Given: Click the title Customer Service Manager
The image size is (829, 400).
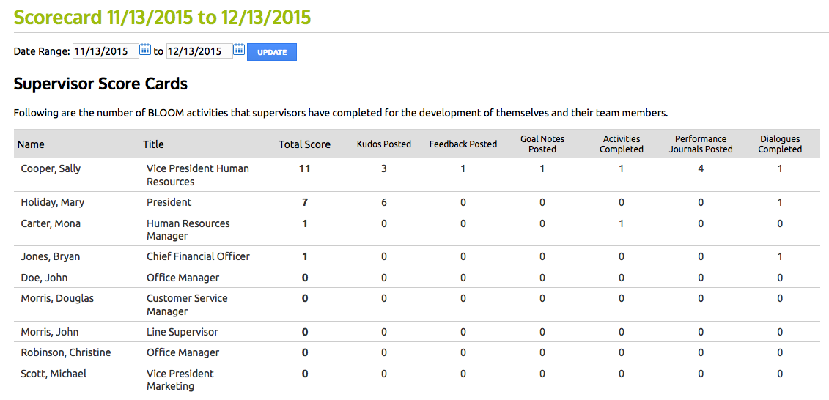Looking at the screenshot, I should 187,305.
